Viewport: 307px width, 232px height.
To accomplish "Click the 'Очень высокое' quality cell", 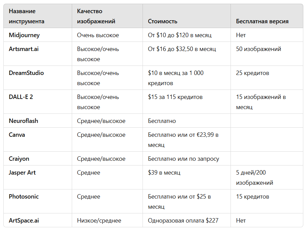I will [x=98, y=35].
